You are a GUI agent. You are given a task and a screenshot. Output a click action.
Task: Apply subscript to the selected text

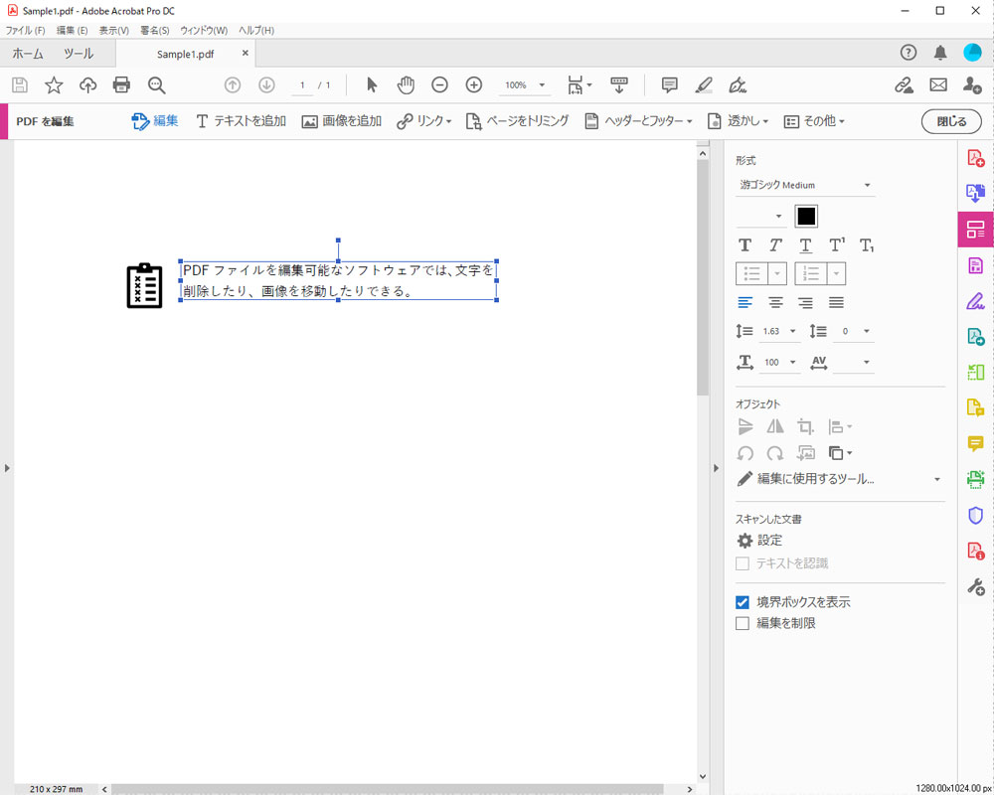click(866, 245)
